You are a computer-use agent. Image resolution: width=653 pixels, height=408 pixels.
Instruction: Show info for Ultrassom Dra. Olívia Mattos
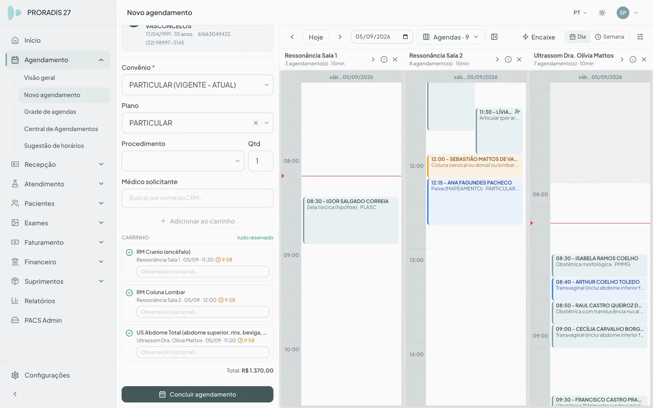[633, 60]
